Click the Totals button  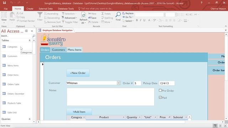click(x=106, y=14)
